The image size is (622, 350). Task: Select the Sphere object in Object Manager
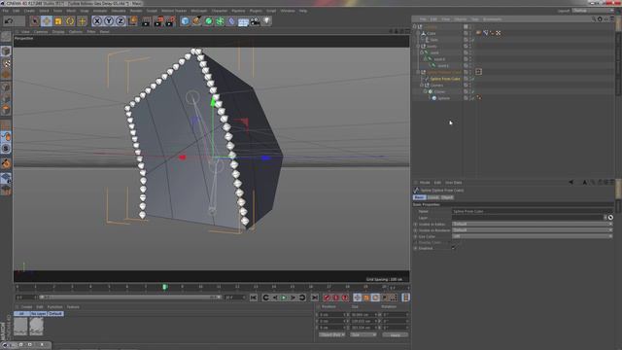[443, 98]
